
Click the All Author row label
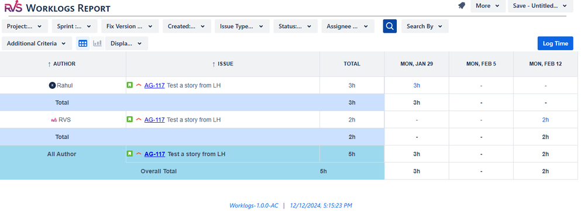pyautogui.click(x=62, y=154)
